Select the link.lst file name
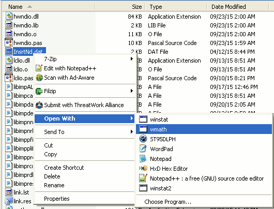 click(21, 192)
